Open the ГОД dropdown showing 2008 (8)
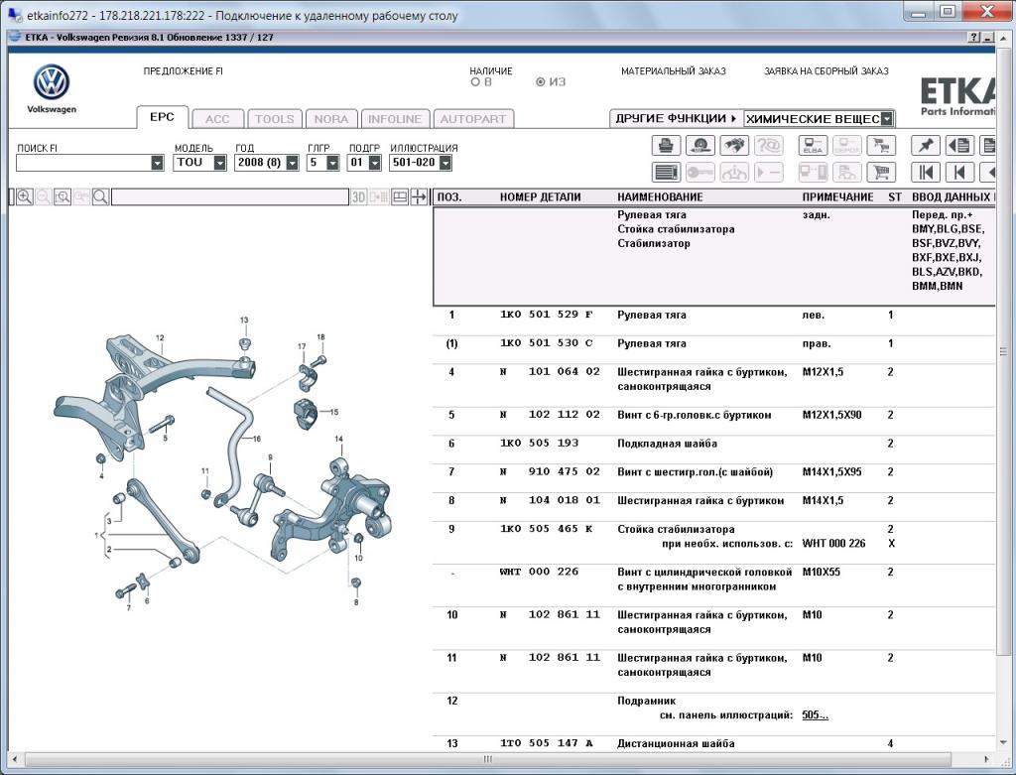Image resolution: width=1016 pixels, height=775 pixels. point(293,163)
